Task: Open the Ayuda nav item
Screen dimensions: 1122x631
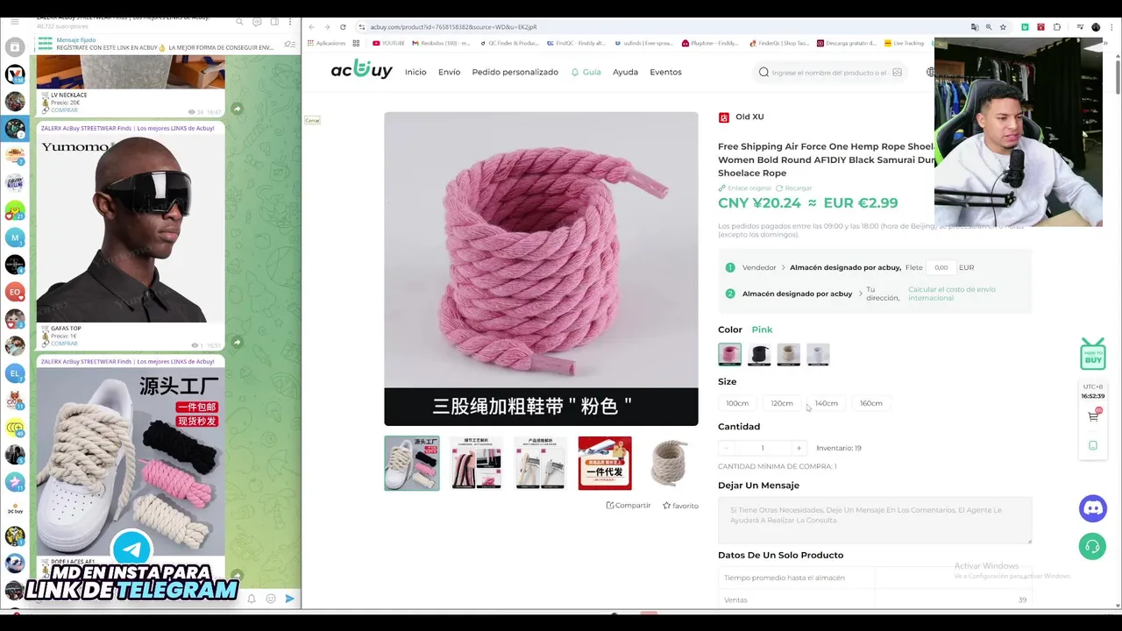Action: [x=625, y=72]
